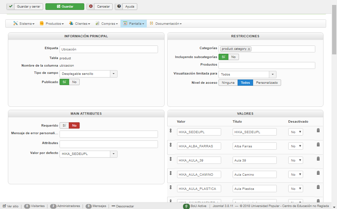Choose Ninguna for Nivel de acceso
This screenshot has width=337, height=209.
(228, 83)
